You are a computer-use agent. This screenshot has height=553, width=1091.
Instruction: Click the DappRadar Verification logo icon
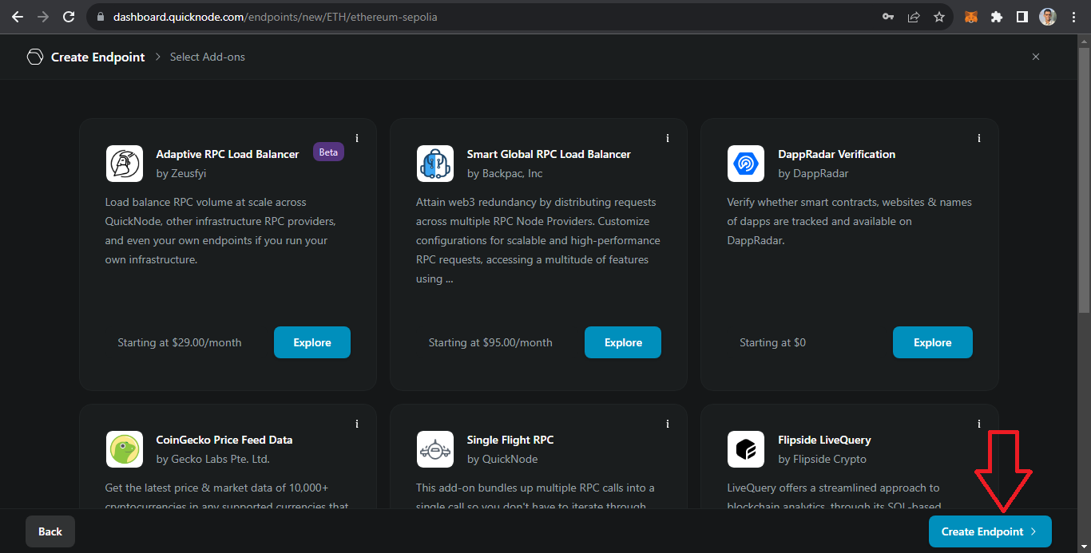click(746, 164)
